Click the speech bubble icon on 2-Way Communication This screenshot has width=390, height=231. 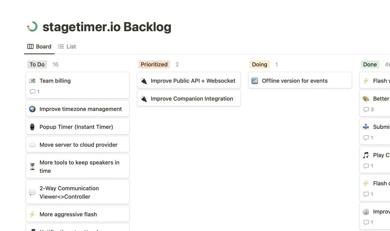(32, 192)
